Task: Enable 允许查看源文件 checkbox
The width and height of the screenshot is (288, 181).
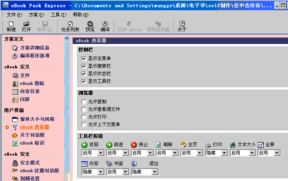Action: [84, 109]
